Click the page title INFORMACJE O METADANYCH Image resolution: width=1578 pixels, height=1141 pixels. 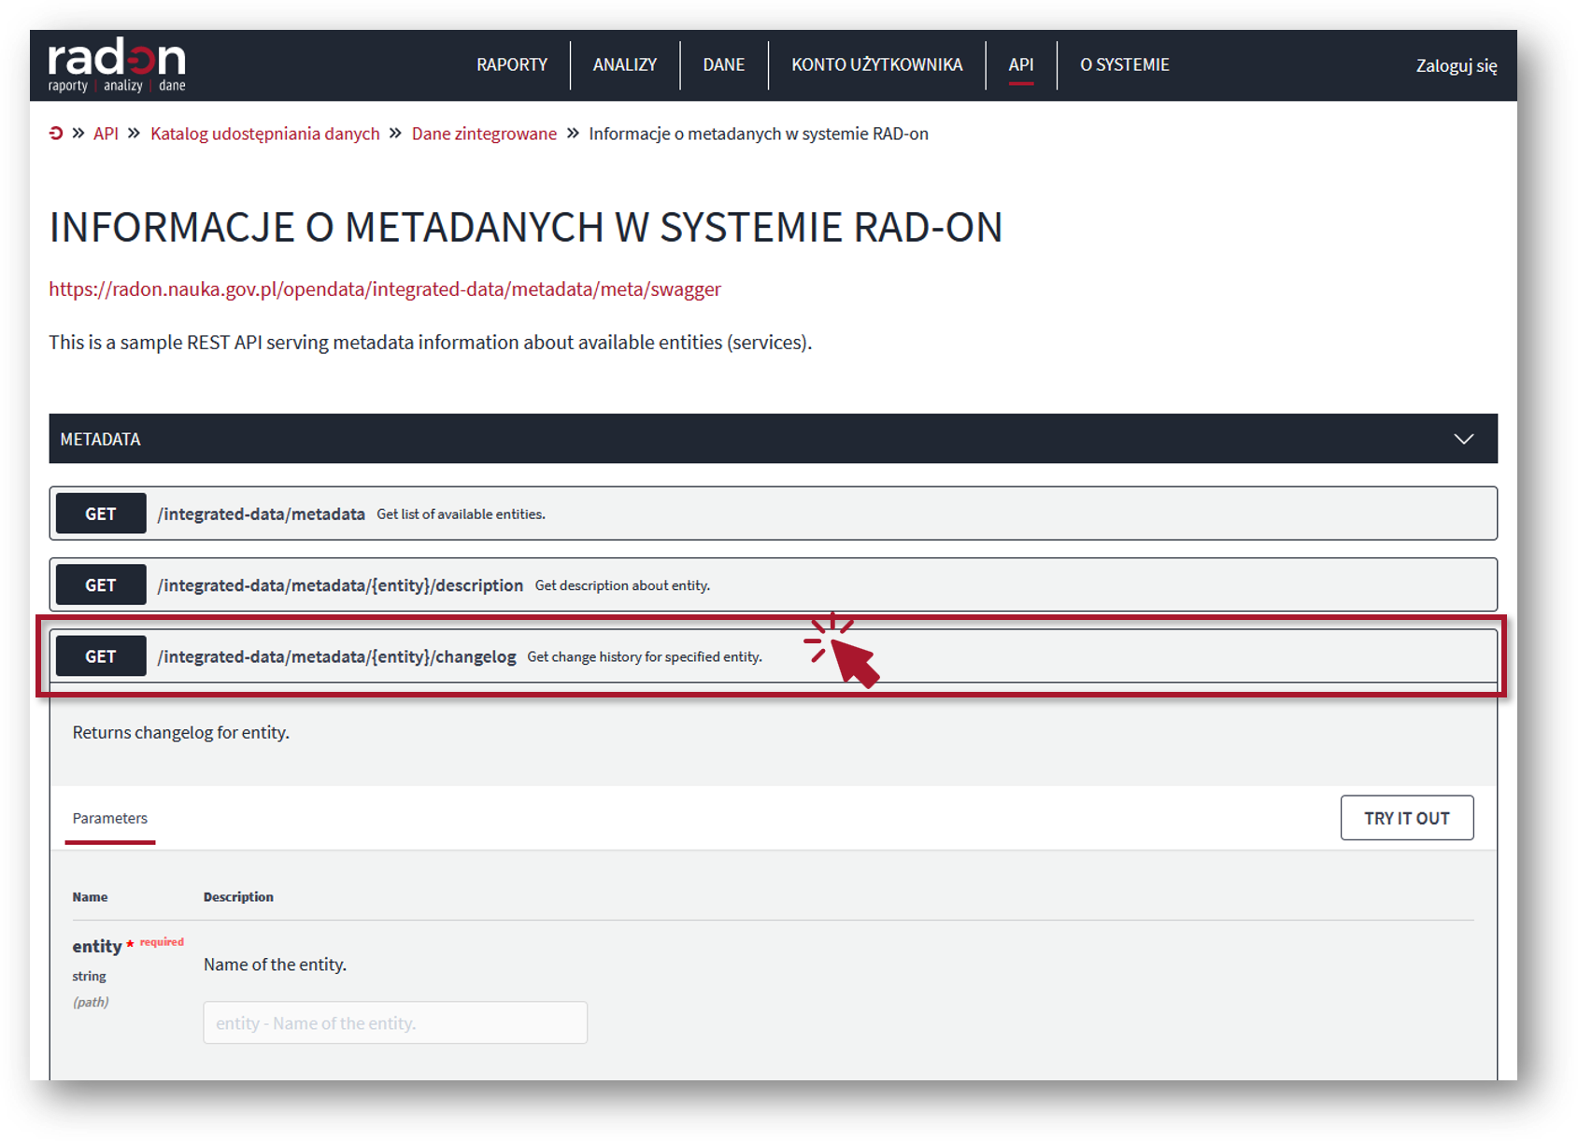(x=526, y=227)
